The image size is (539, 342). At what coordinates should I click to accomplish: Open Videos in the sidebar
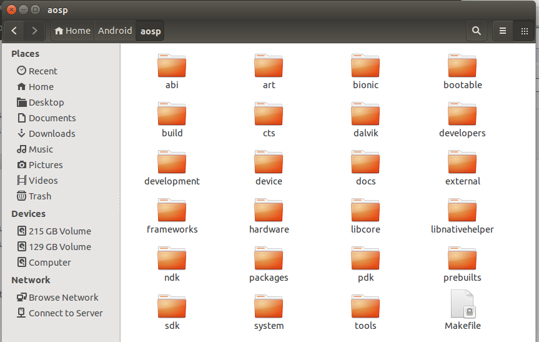[x=37, y=180]
